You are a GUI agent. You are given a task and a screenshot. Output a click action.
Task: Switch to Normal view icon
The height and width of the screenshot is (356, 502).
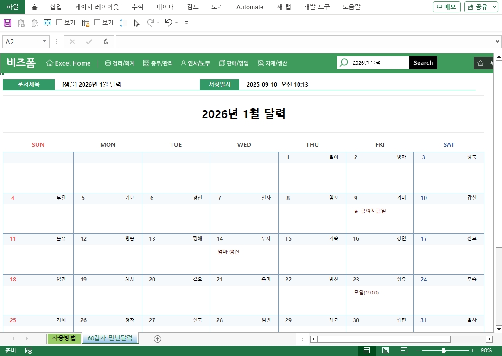click(367, 350)
